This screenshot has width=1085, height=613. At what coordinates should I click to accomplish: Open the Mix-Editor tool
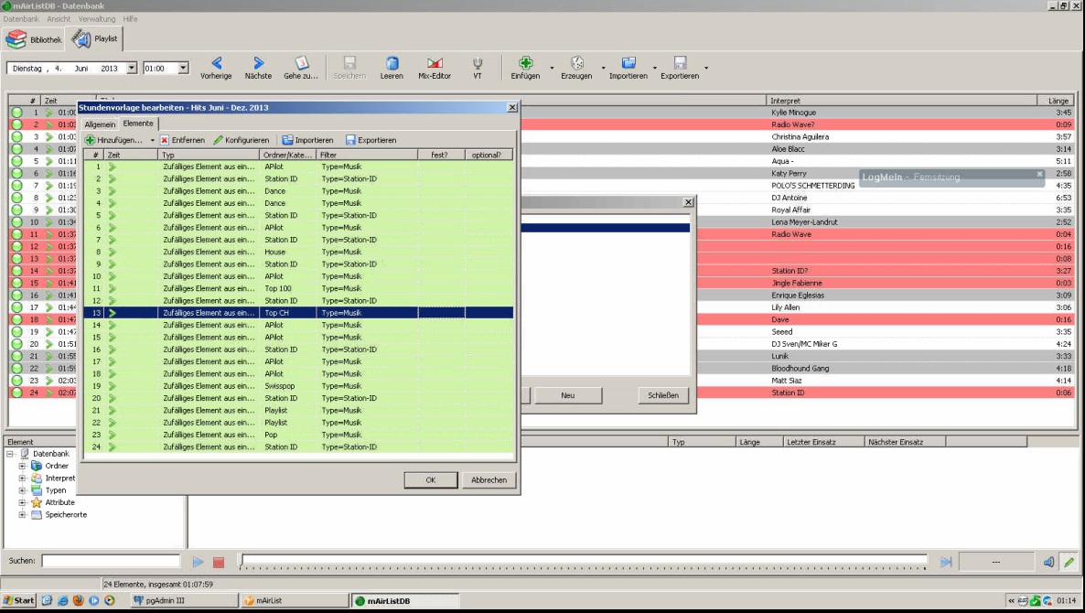click(x=435, y=63)
